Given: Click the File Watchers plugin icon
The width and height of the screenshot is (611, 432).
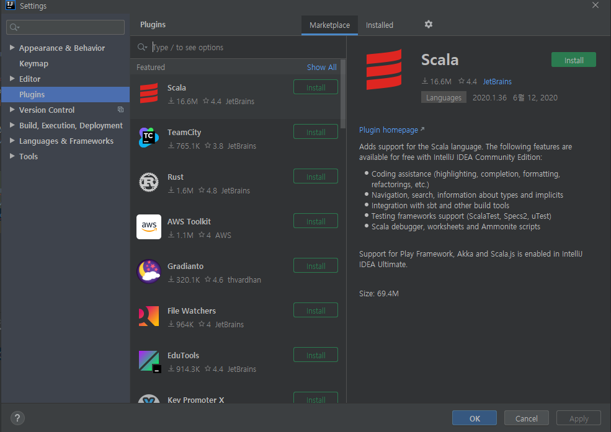Looking at the screenshot, I should (x=149, y=316).
